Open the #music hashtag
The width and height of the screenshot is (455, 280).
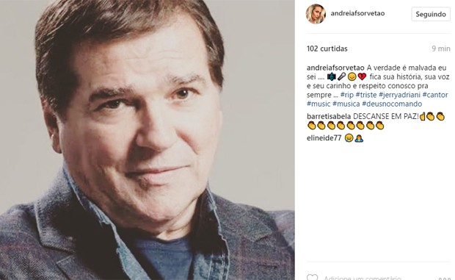click(318, 104)
